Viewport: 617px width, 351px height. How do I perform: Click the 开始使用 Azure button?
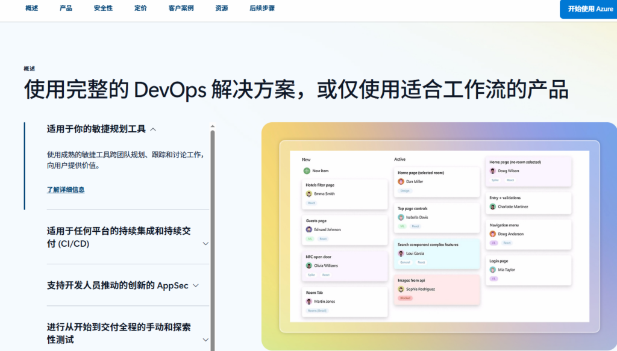click(589, 9)
